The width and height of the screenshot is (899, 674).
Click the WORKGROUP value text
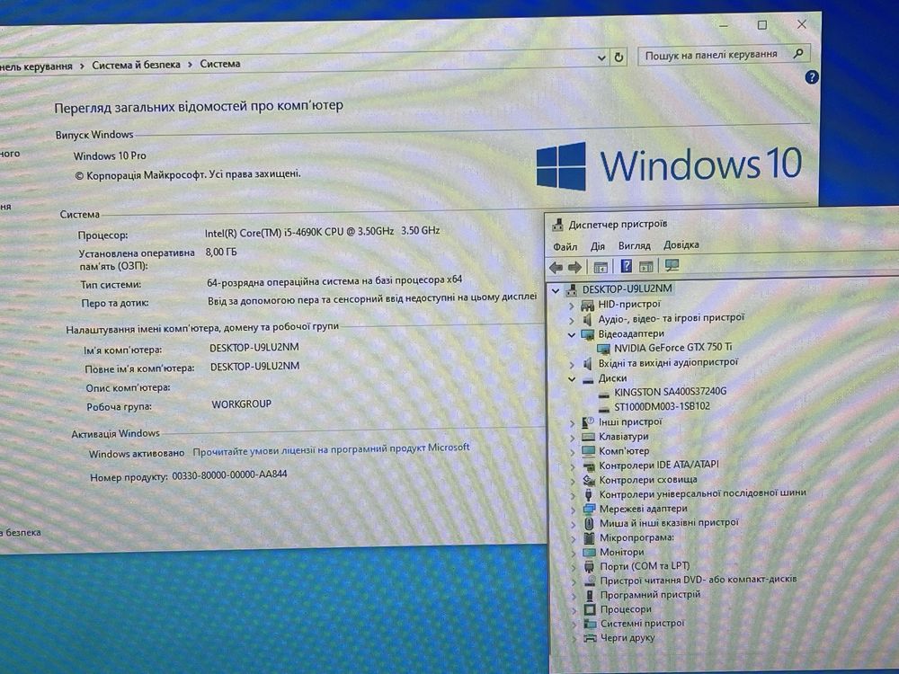click(241, 404)
